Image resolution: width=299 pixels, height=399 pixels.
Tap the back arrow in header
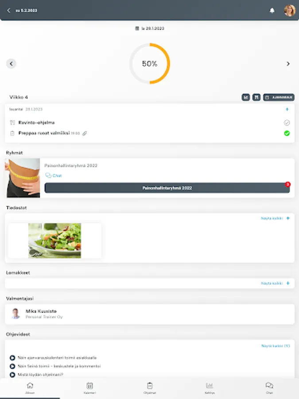pyautogui.click(x=9, y=11)
